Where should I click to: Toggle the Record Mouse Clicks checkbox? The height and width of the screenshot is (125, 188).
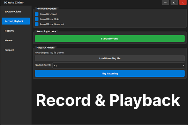pyautogui.click(x=37, y=19)
